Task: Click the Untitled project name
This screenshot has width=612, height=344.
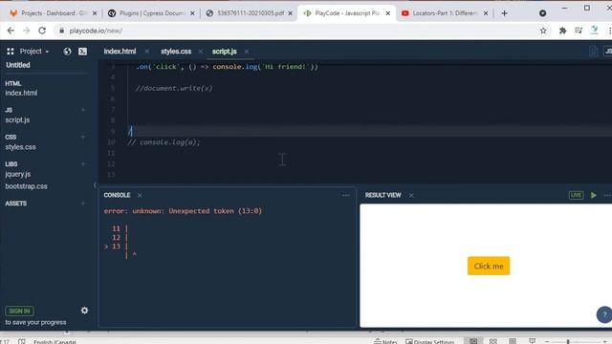Action: pos(18,65)
